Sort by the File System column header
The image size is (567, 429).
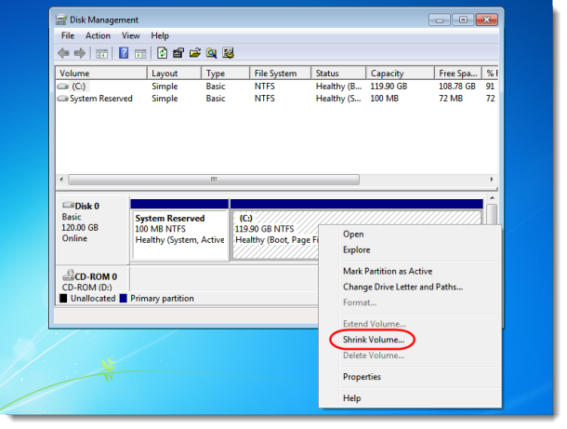(x=281, y=74)
